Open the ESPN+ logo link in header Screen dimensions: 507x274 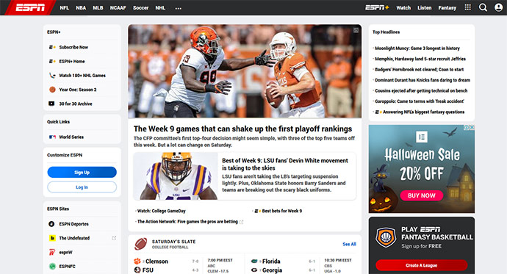tap(377, 7)
